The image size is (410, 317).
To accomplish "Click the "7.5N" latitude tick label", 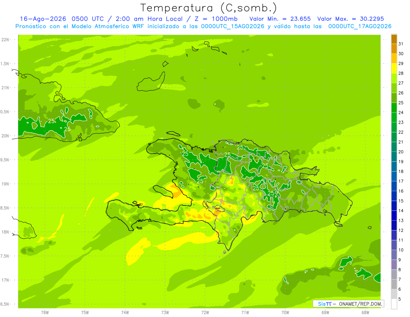I will (5, 256).
